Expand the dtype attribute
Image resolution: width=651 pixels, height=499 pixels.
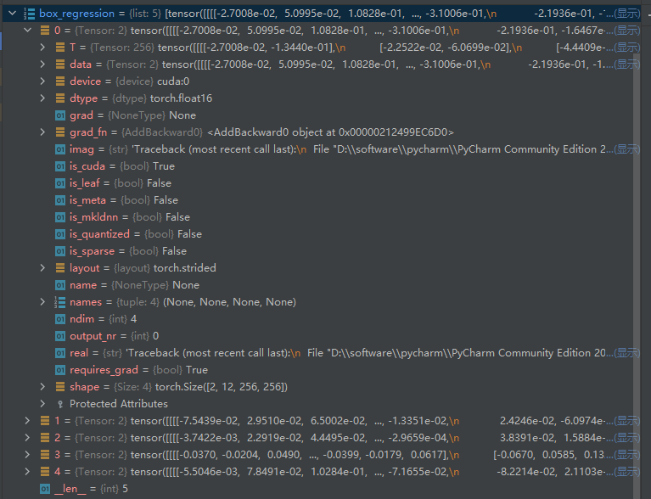pos(42,98)
